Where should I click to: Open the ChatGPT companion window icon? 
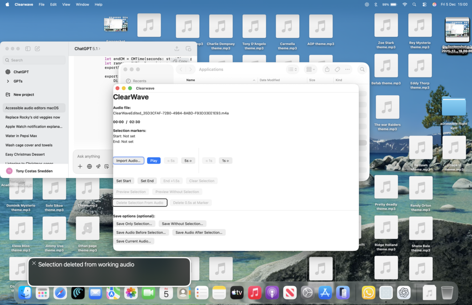[188, 48]
